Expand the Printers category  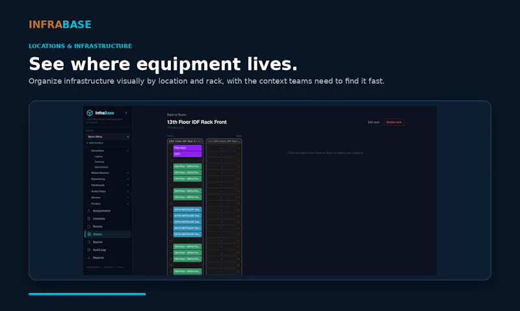coord(127,204)
